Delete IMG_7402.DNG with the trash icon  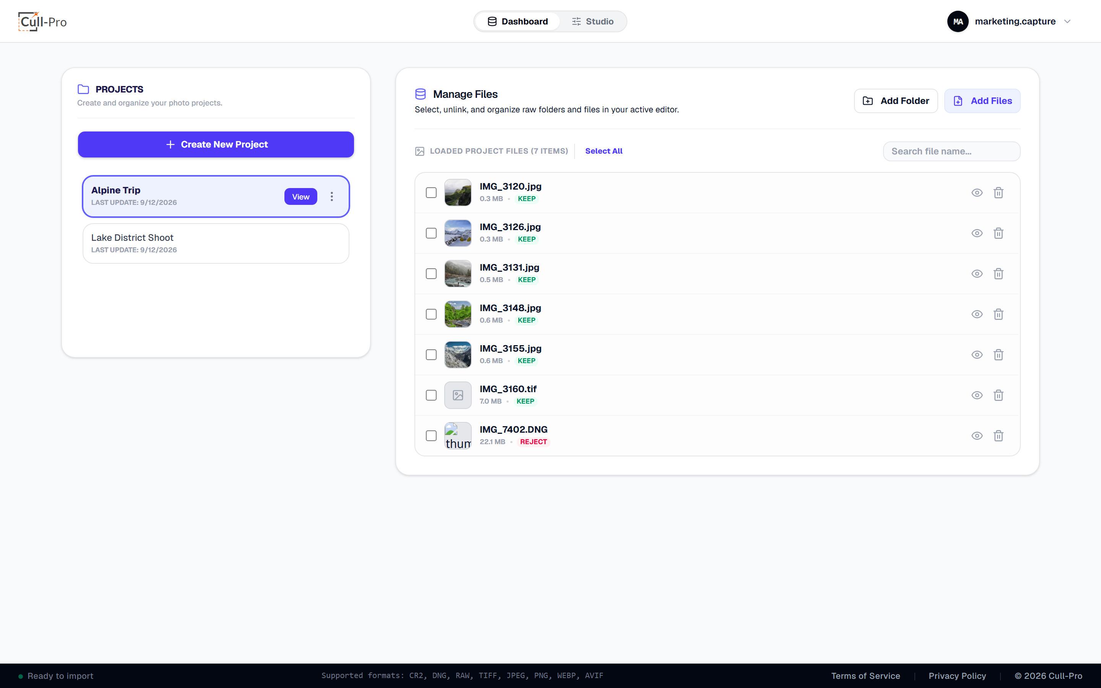[998, 435]
